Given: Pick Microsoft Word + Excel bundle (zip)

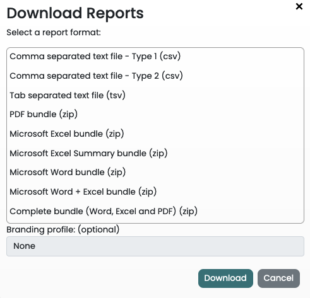Looking at the screenshot, I should pos(155,192).
